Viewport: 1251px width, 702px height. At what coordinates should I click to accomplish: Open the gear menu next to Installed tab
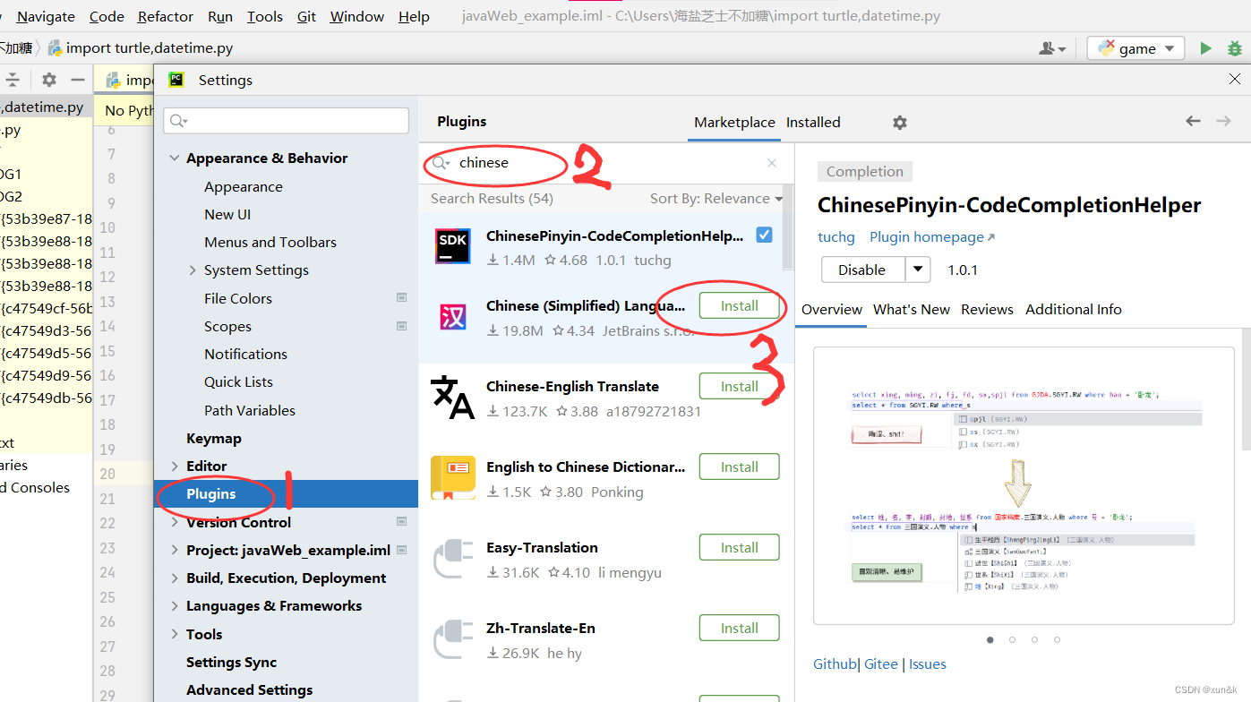coord(899,122)
